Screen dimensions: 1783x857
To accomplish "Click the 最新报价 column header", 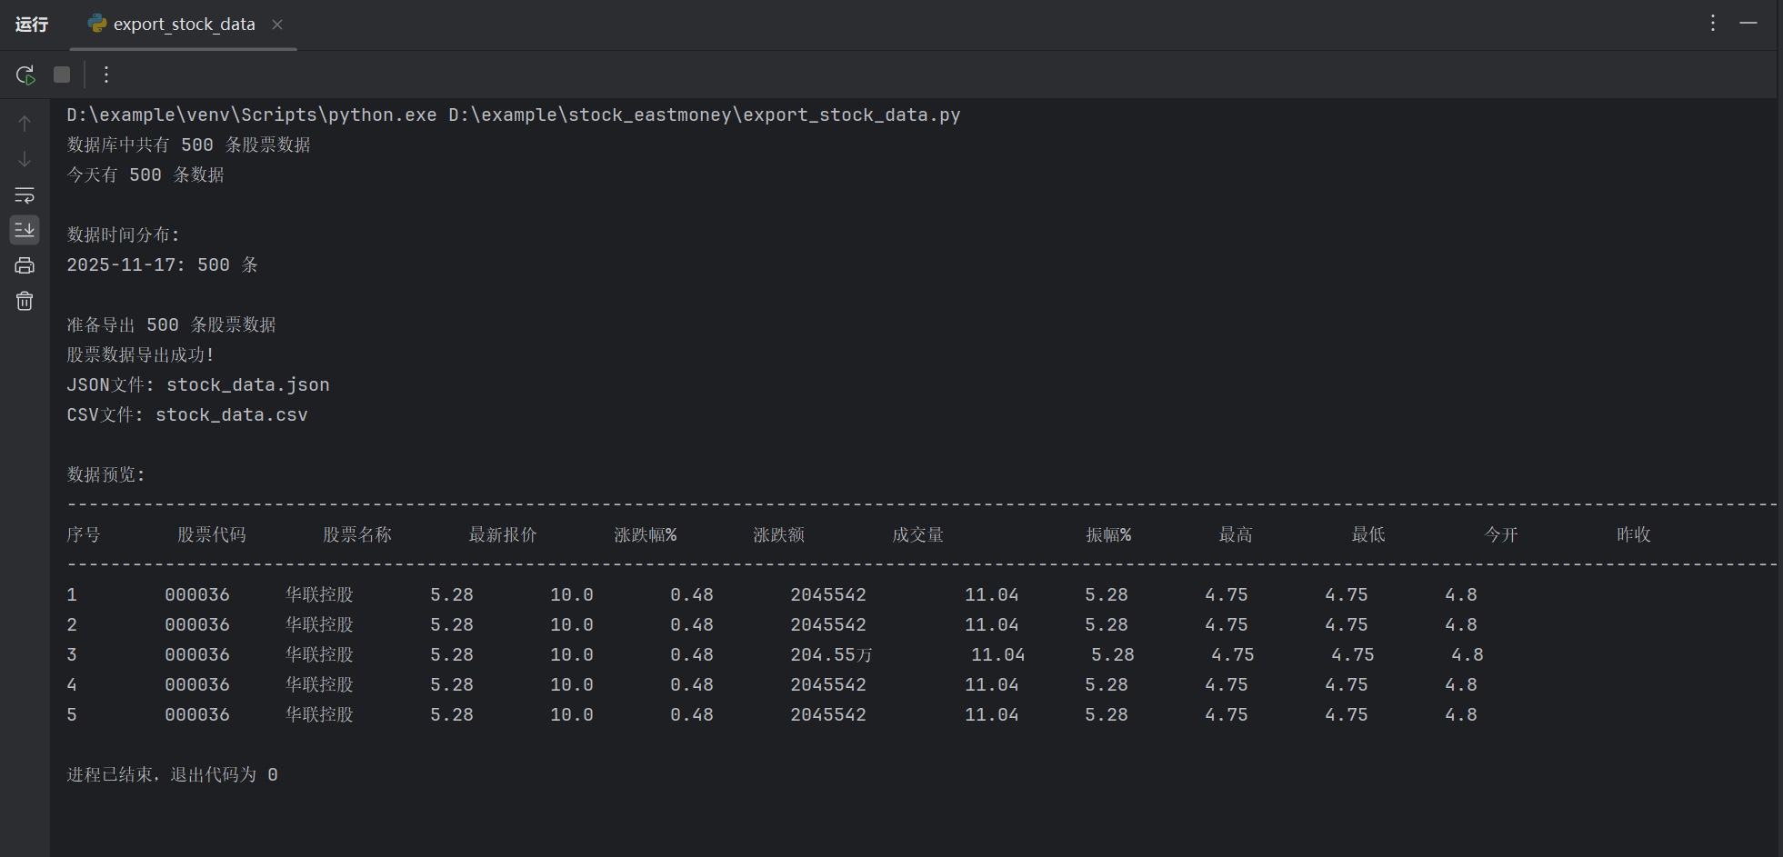I will (503, 534).
